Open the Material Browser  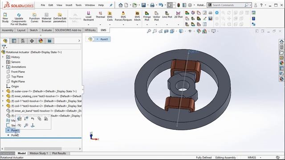[46, 18]
